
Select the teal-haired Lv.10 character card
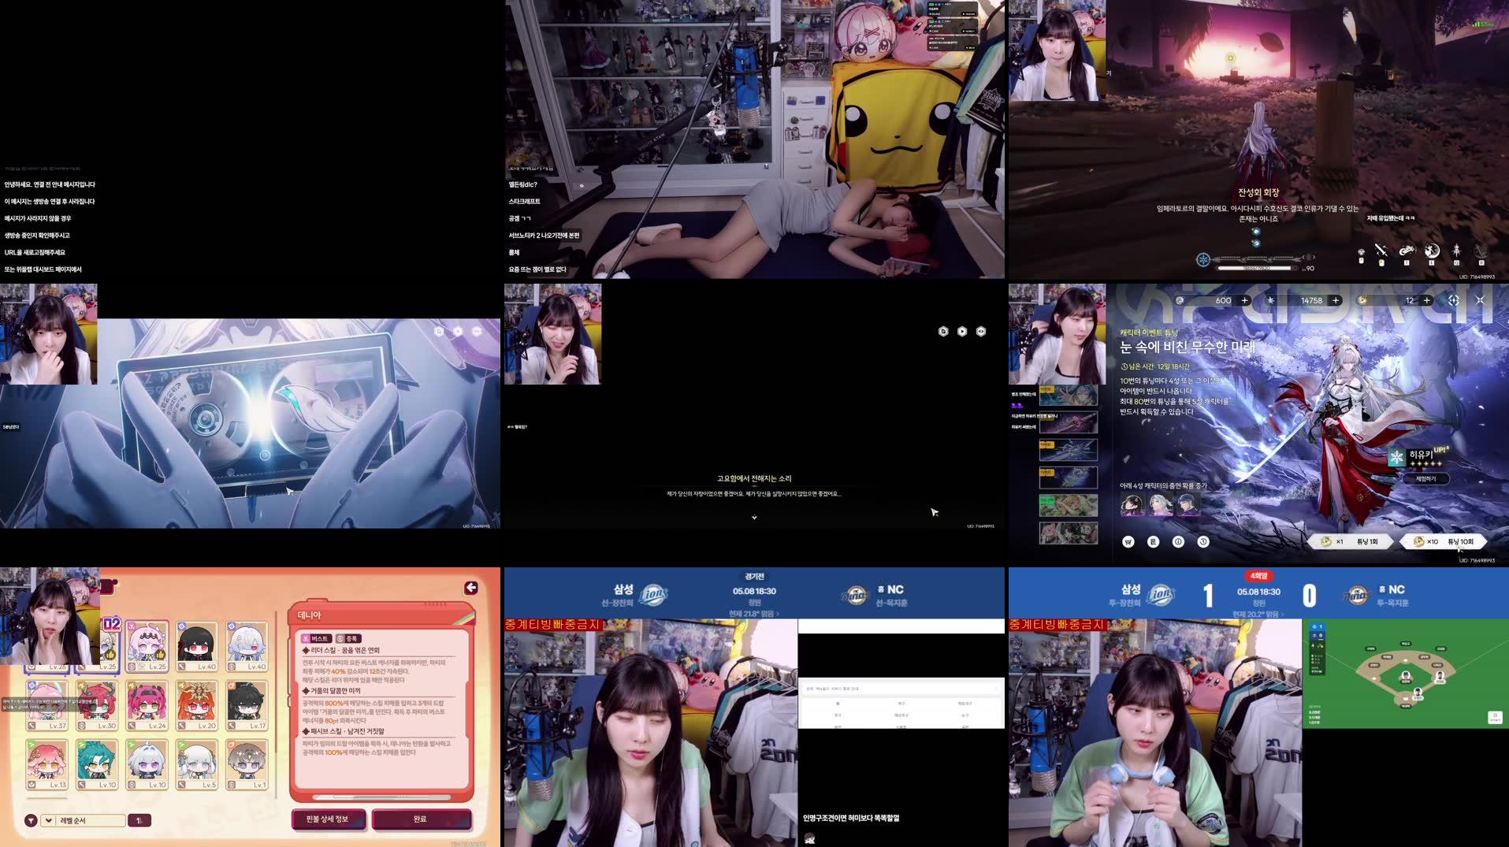pyautogui.click(x=98, y=764)
